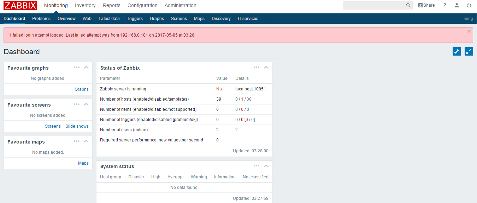Click the Host group column header
Viewport: 477px width, 203px height.
tap(111, 177)
